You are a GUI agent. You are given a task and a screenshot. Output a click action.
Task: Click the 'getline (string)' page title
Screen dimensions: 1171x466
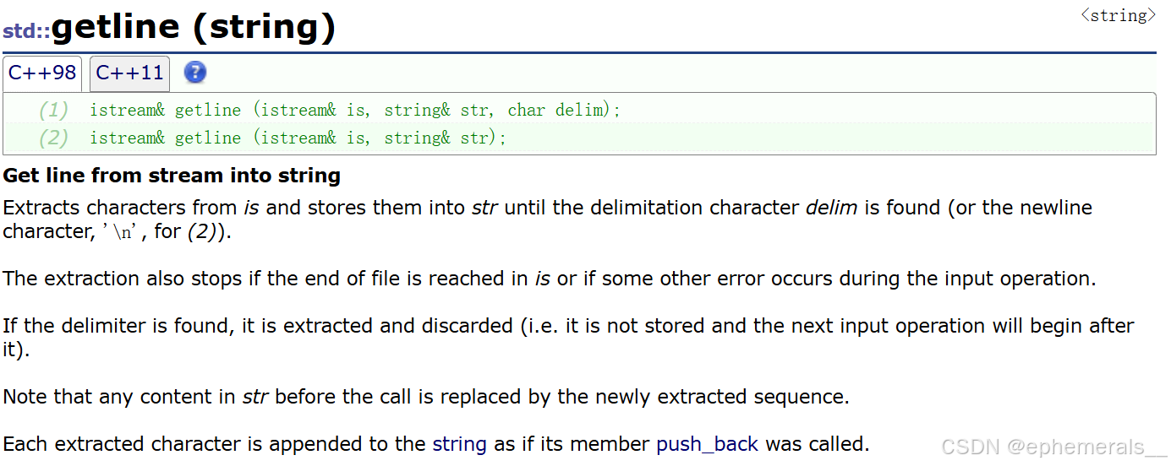coord(194,29)
